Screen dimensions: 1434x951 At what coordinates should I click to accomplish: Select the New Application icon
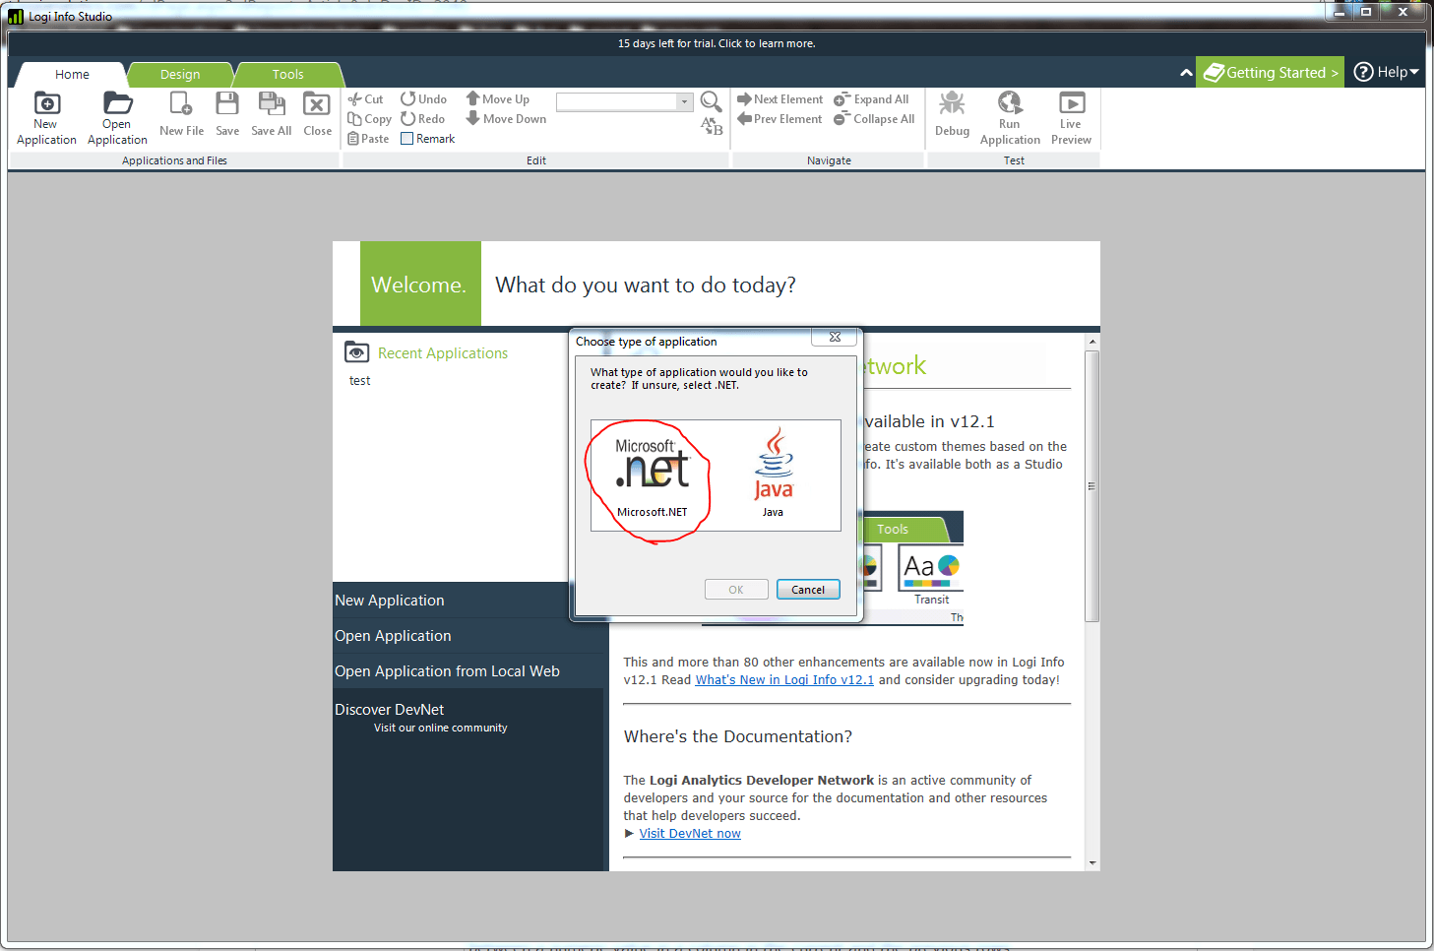pyautogui.click(x=45, y=116)
